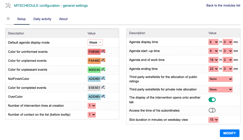
Task: Click color picker icon for NotFinishColor
Action: tap(103, 78)
